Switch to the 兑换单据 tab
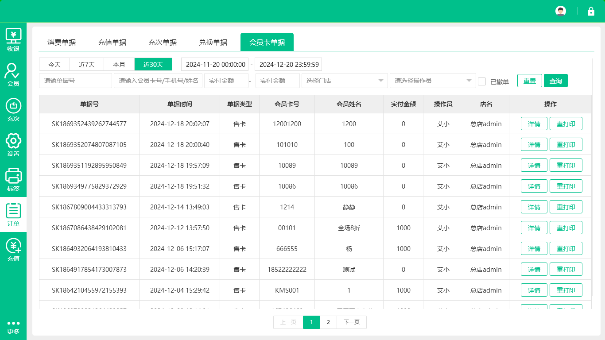The width and height of the screenshot is (605, 340). pyautogui.click(x=213, y=42)
